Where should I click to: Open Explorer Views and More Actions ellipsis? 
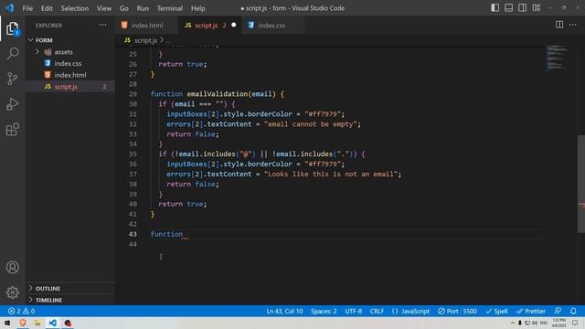(x=102, y=25)
